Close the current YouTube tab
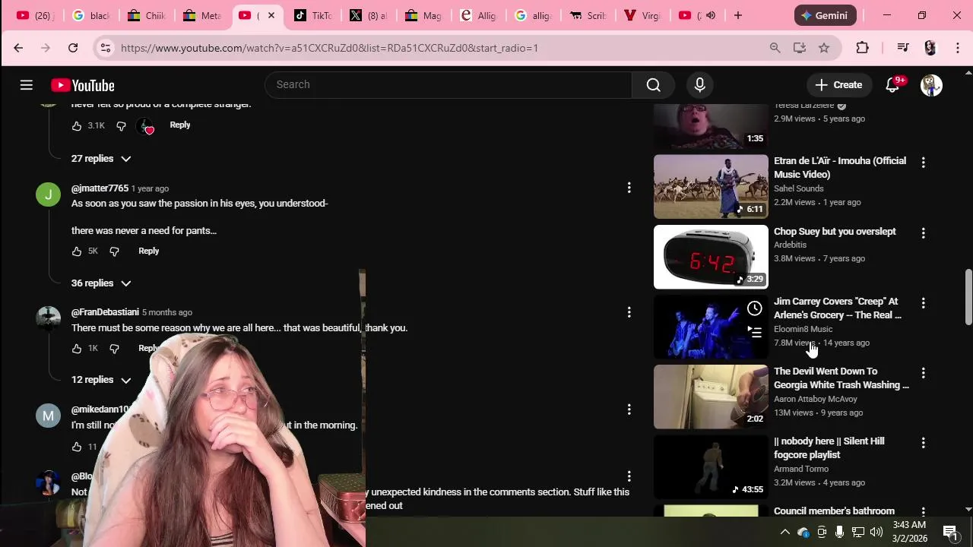Screen dimensions: 973x547 pyautogui.click(x=271, y=15)
